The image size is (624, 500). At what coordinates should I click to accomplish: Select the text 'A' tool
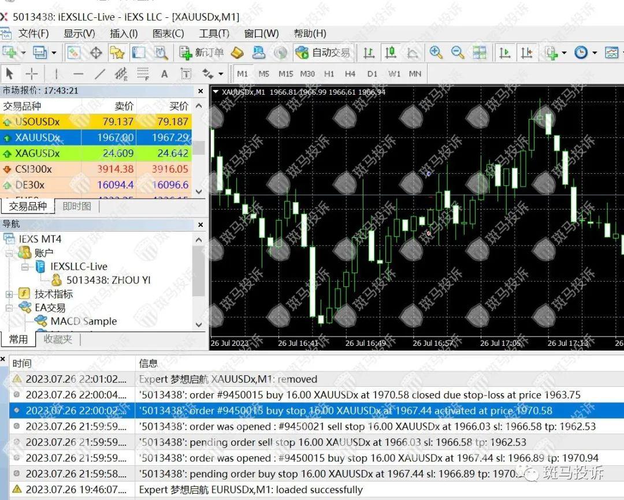pyautogui.click(x=164, y=73)
